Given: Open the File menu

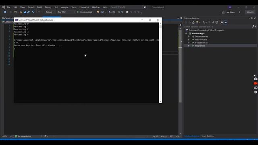Looking at the screenshot, I should click(x=8, y=7).
